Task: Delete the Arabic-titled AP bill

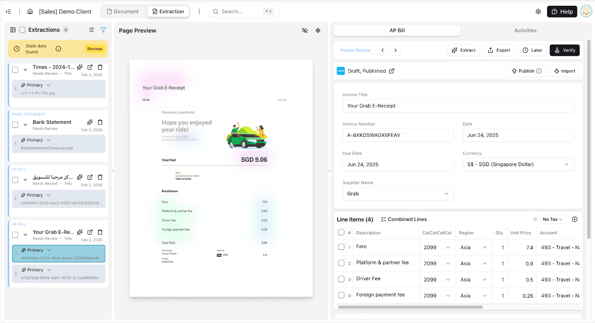Action: 100,177
